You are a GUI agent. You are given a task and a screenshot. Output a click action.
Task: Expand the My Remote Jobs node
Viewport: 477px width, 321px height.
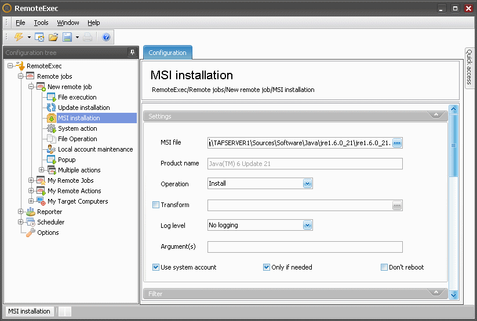click(31, 180)
